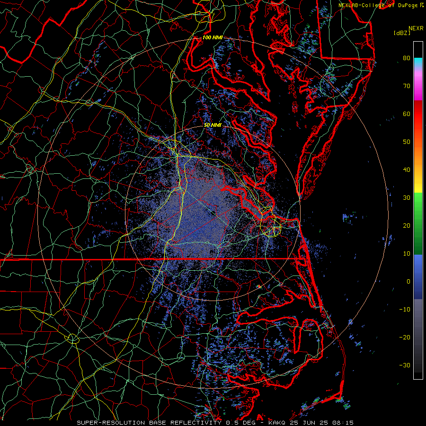Viewport: 426px width, 426px height.
Task: Click the 80 value on dBZ scale
Action: [x=407, y=58]
